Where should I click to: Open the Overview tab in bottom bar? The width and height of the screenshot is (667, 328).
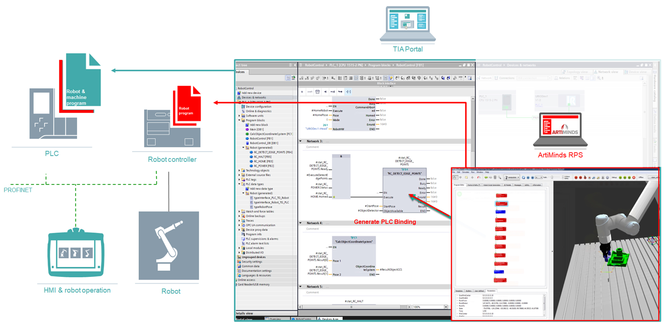pyautogui.click(x=277, y=319)
